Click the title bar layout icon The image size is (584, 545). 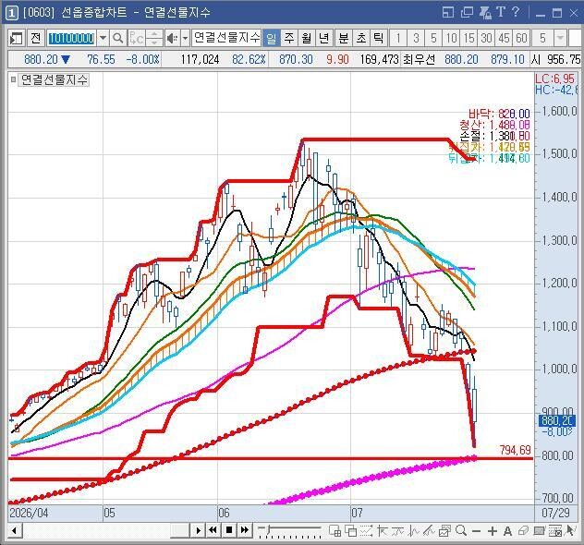point(447,12)
